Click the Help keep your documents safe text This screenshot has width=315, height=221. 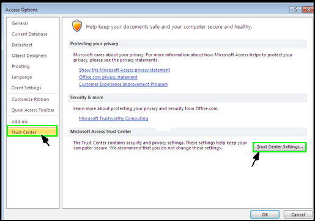169,27
